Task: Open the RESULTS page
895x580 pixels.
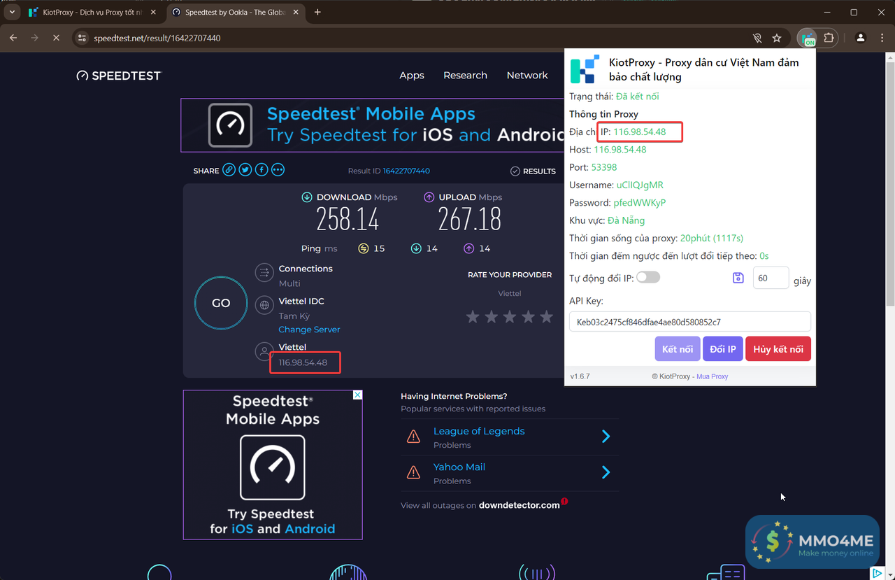Action: (533, 171)
